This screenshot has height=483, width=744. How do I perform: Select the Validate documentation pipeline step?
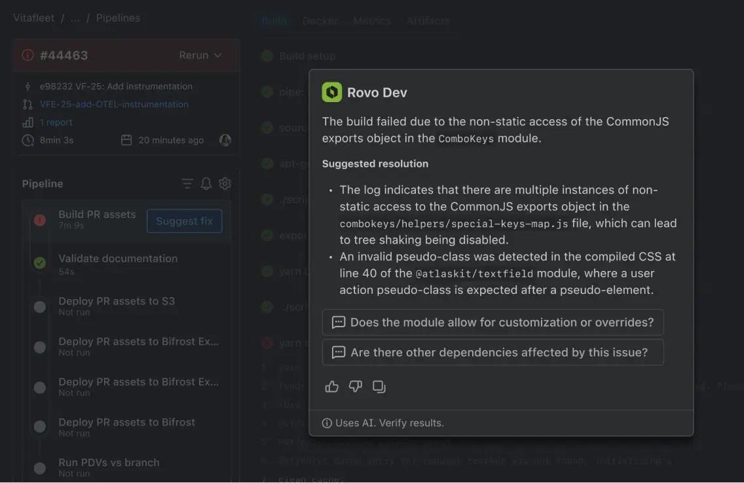coord(118,263)
